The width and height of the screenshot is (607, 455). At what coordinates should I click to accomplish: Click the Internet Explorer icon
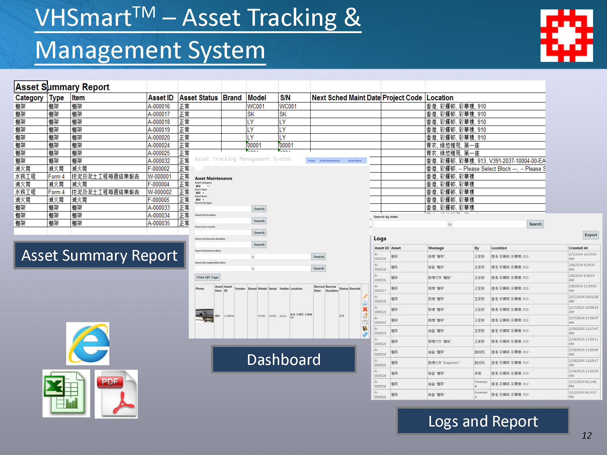tap(88, 343)
